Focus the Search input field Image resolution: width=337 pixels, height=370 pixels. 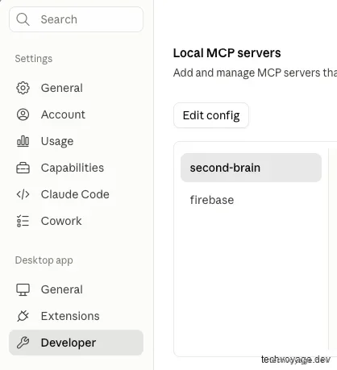tap(76, 19)
